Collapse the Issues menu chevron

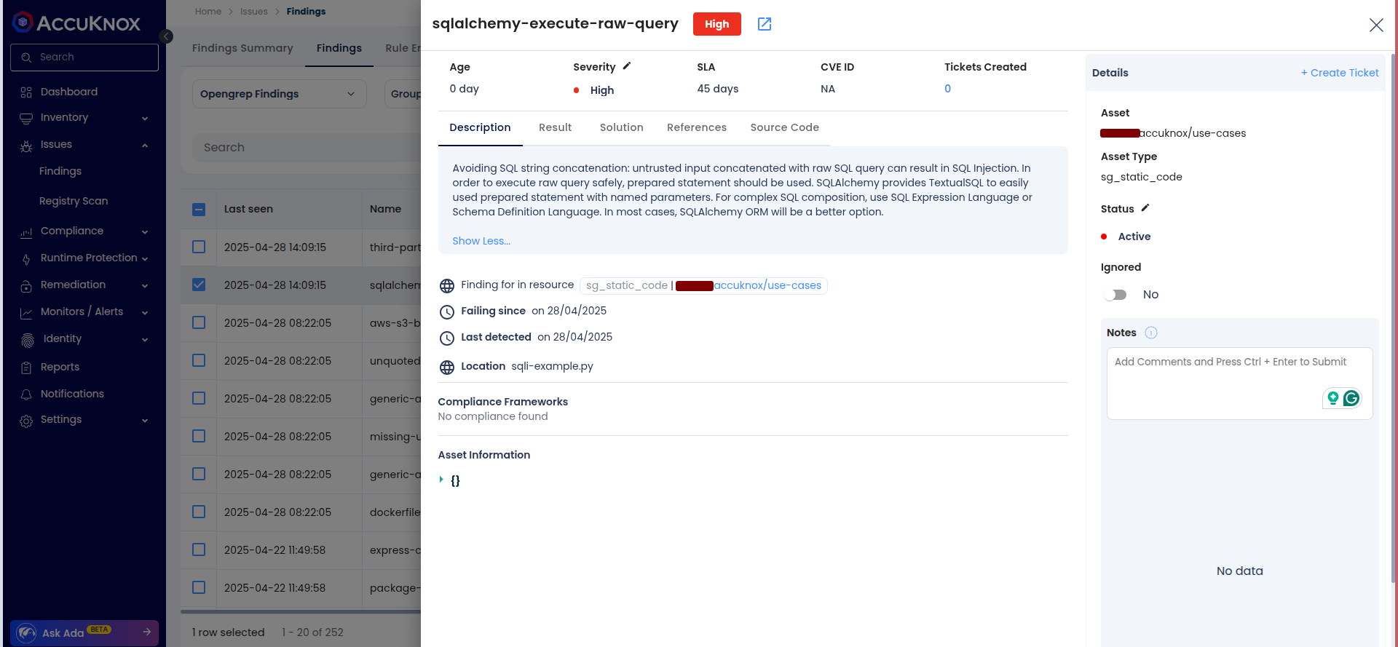pyautogui.click(x=145, y=146)
